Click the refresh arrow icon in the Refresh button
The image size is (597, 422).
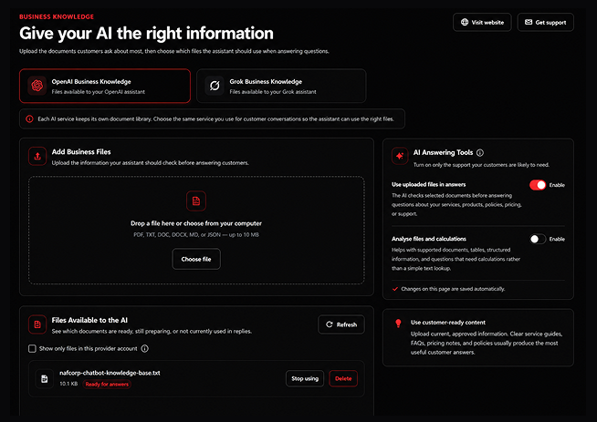[x=330, y=324]
